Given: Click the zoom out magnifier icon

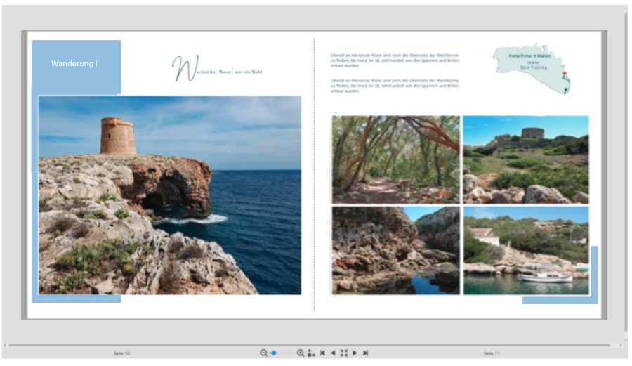Looking at the screenshot, I should [263, 353].
